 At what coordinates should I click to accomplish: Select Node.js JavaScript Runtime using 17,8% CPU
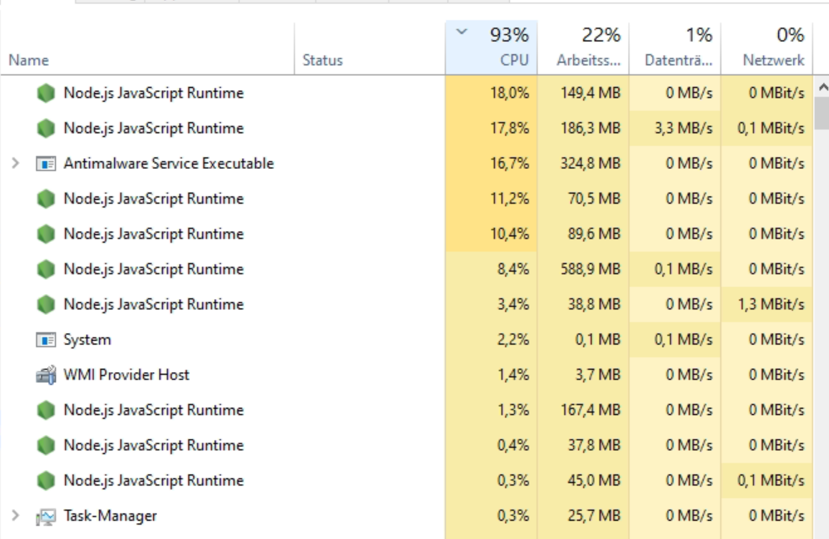(153, 128)
